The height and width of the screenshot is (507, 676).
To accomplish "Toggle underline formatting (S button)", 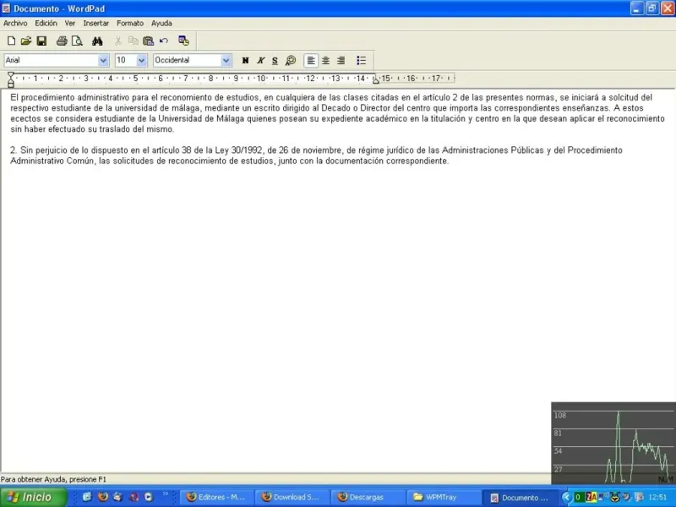I will pyautogui.click(x=275, y=61).
